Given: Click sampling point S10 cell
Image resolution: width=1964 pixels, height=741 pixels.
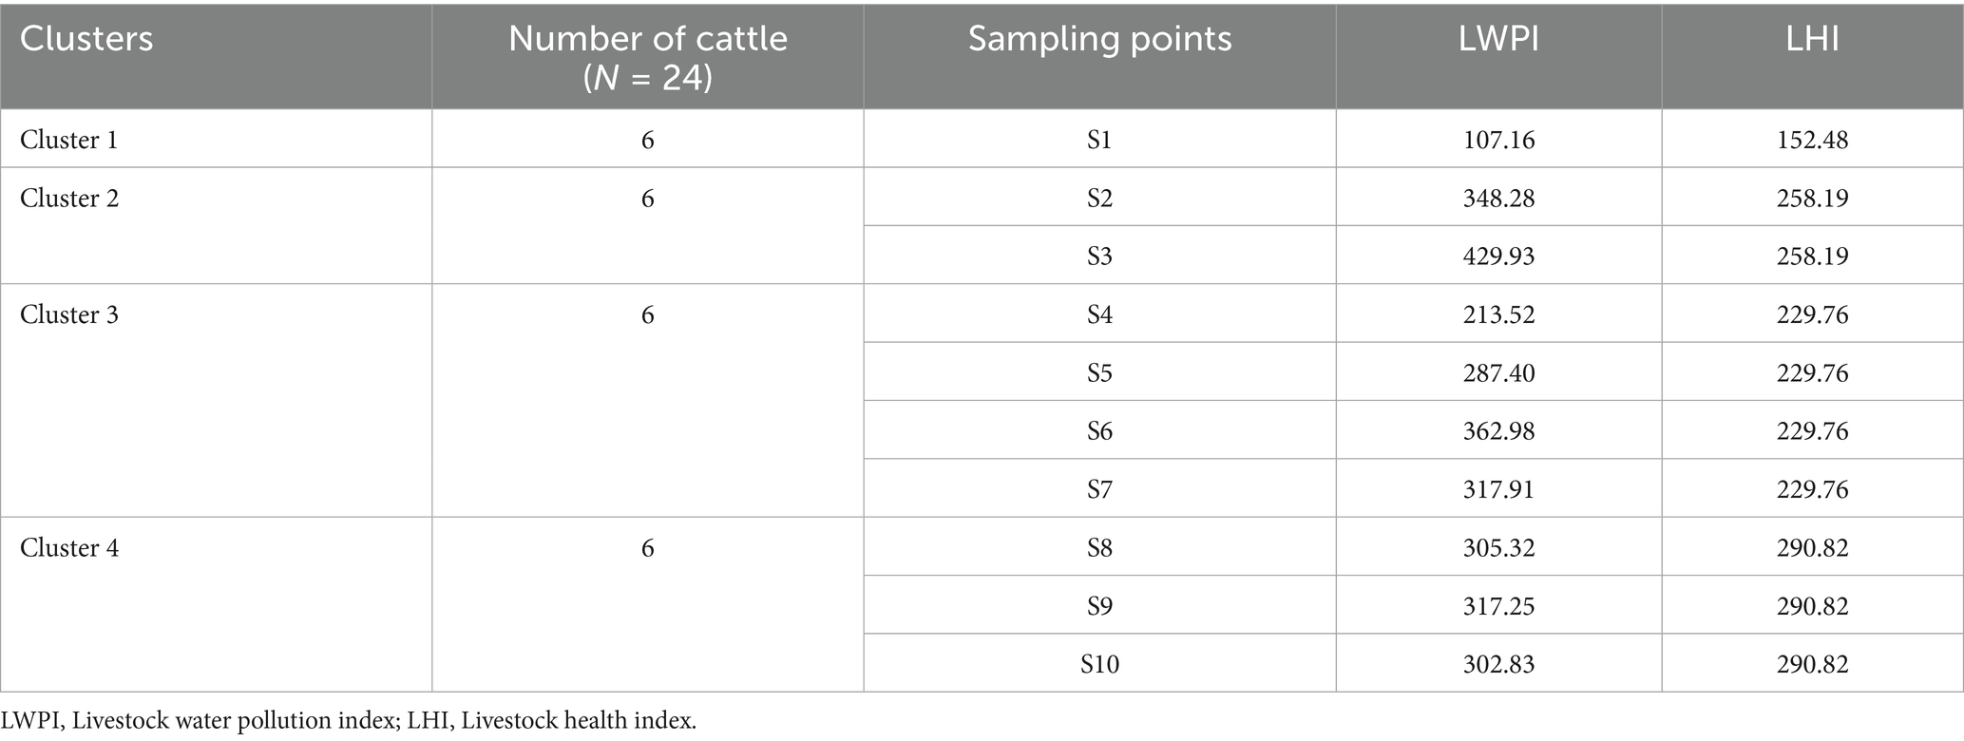Looking at the screenshot, I should pyautogui.click(x=1099, y=664).
